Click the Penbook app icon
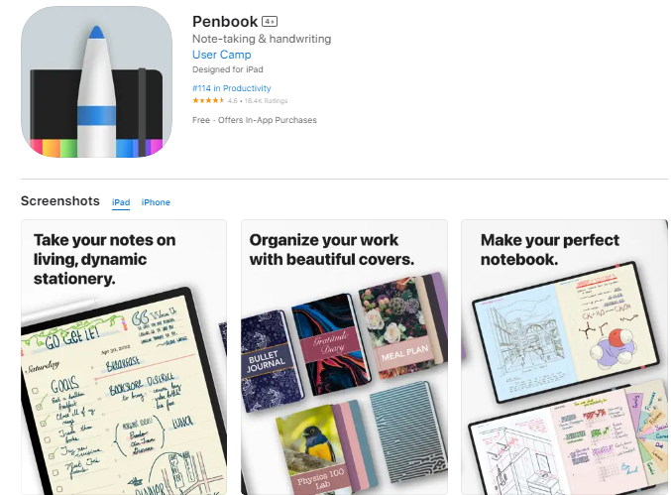This screenshot has height=495, width=671. [97, 81]
